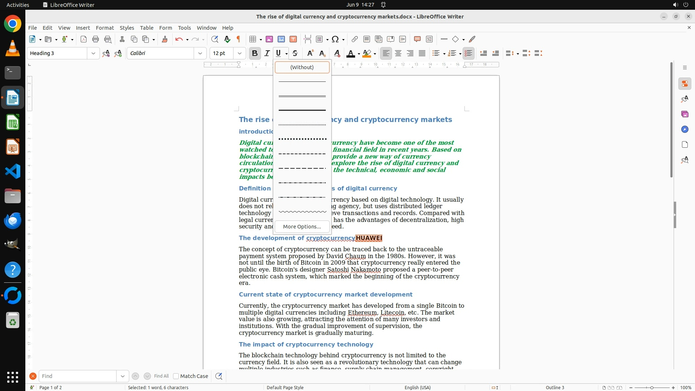Enable the Match Case checkbox

tap(176, 376)
